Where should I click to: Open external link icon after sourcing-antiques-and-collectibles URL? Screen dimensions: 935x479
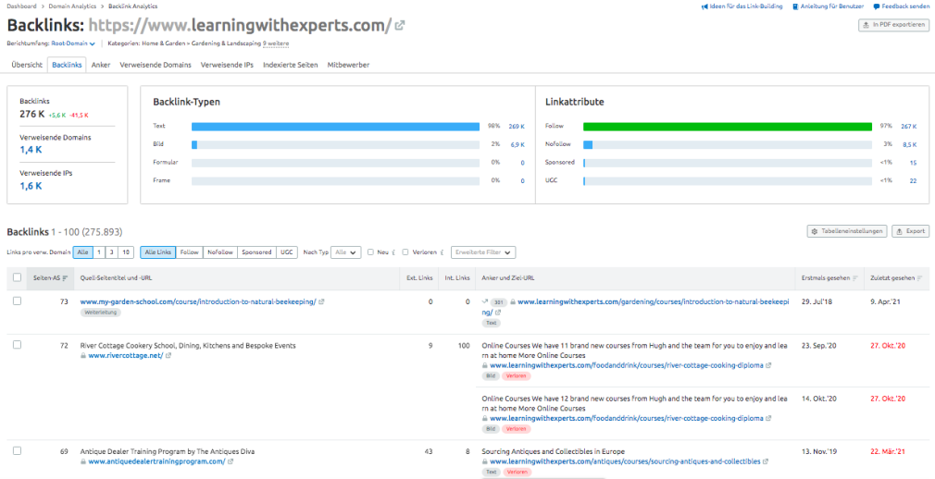(x=766, y=461)
